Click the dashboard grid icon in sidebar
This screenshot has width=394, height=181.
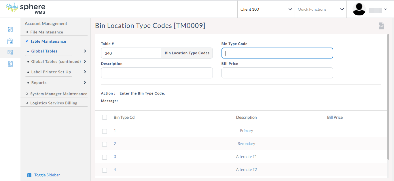10,29
